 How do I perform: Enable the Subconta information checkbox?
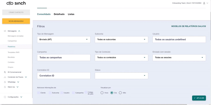coord(50,93)
